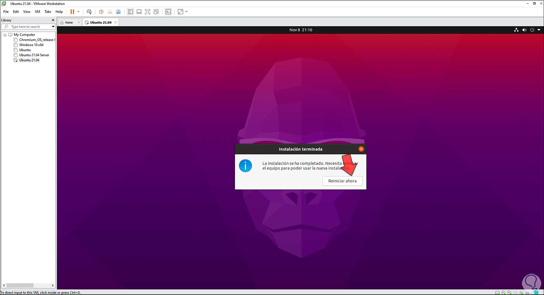Open the library search dropdown arrow
The width and height of the screenshot is (544, 295).
tap(53, 27)
